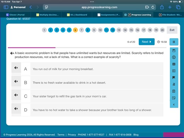Image resolution: width=184 pixels, height=138 pixels.
Task: Click the Question Id : 65337 text
Action: (x=18, y=19)
